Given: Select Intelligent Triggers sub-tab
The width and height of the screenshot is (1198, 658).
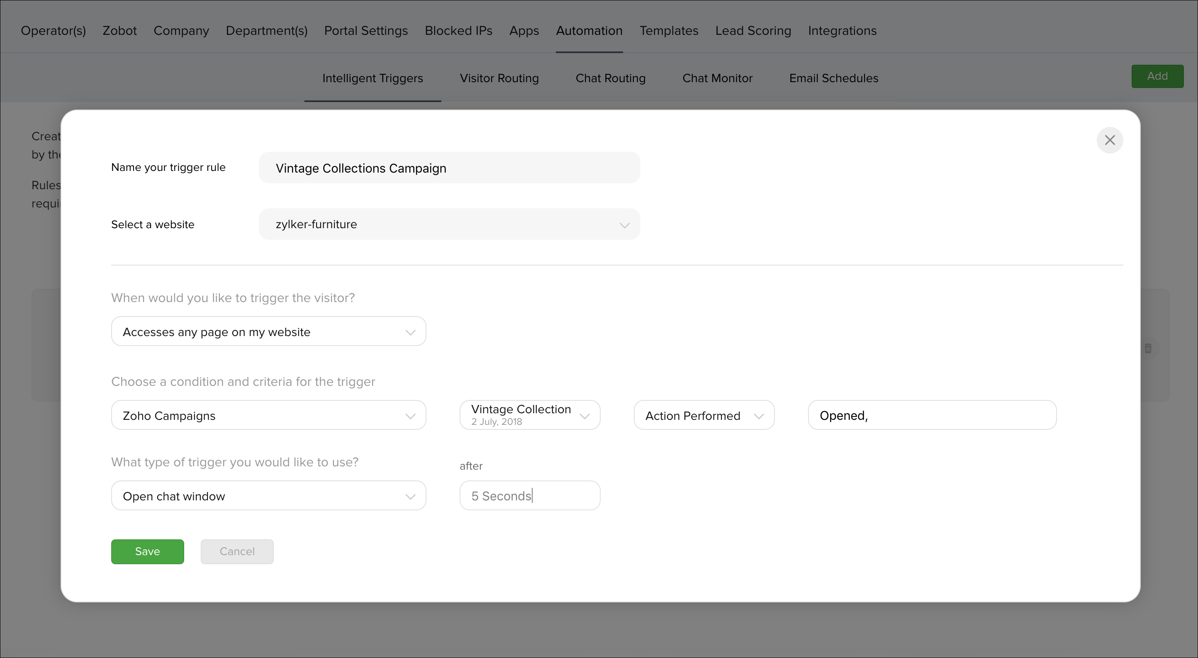Looking at the screenshot, I should [373, 78].
